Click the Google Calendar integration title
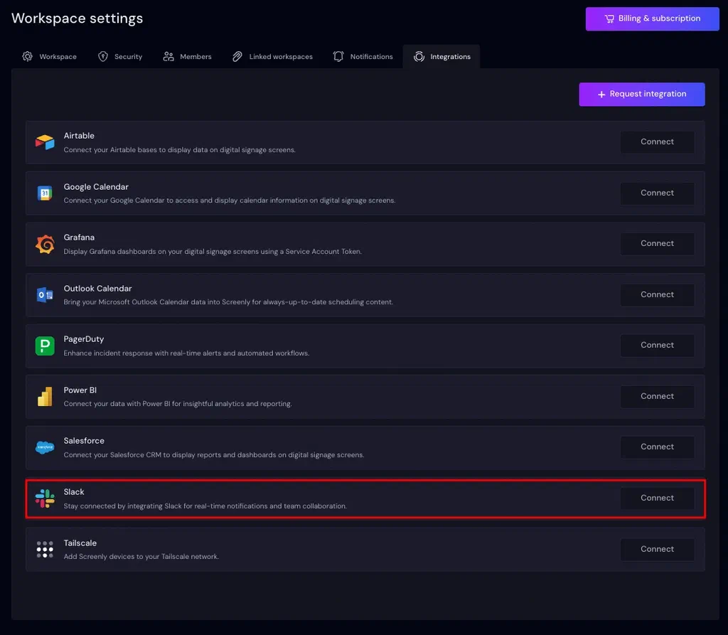Image resolution: width=728 pixels, height=635 pixels. tap(96, 187)
